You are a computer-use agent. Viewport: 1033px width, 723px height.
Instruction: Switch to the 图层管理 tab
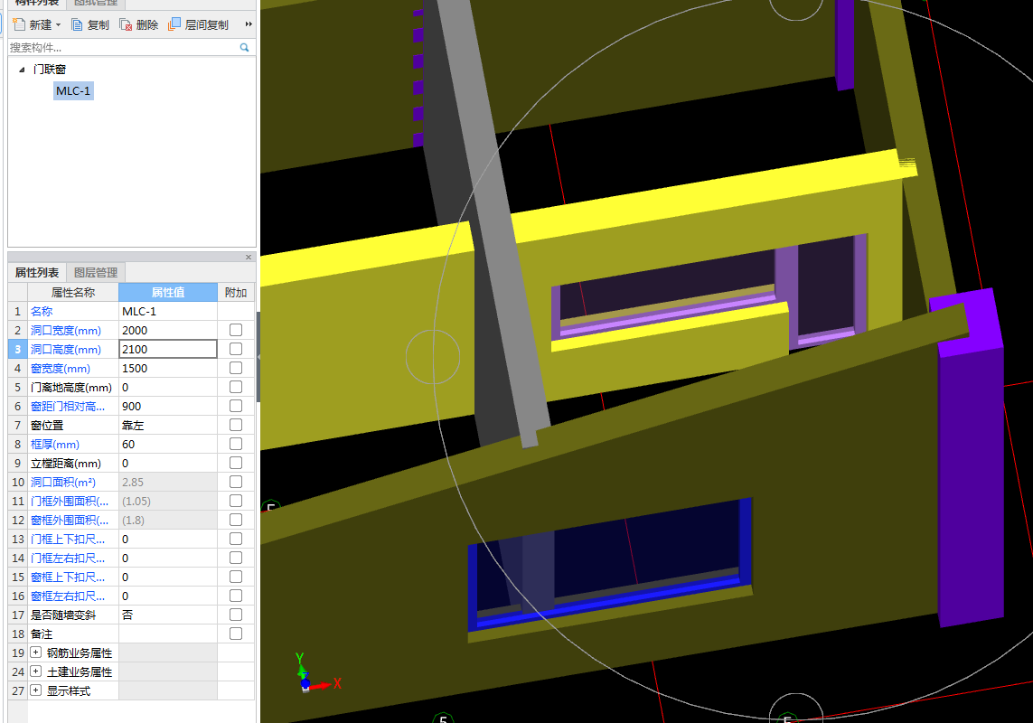tap(96, 272)
